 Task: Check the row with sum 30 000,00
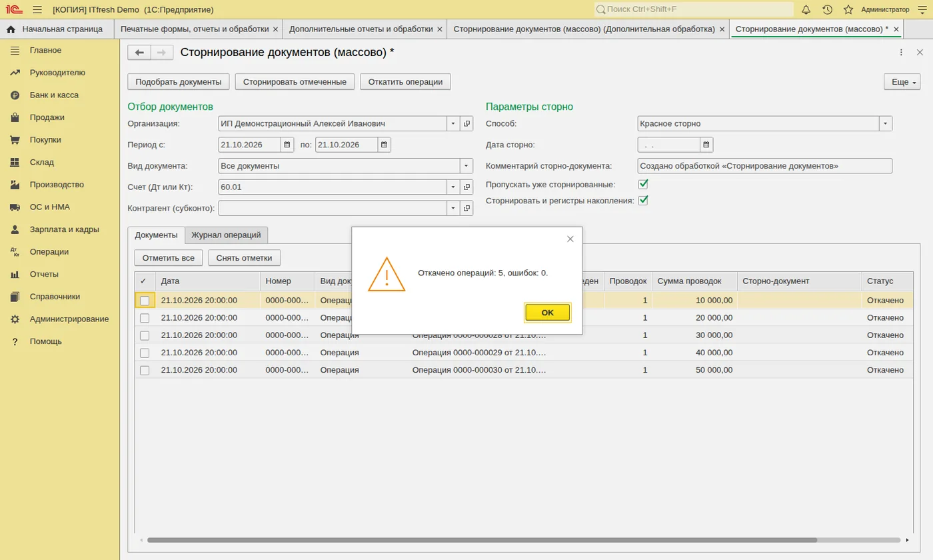coord(145,335)
